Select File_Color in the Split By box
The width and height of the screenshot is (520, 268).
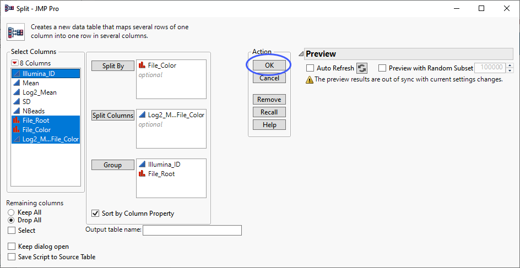tap(162, 65)
